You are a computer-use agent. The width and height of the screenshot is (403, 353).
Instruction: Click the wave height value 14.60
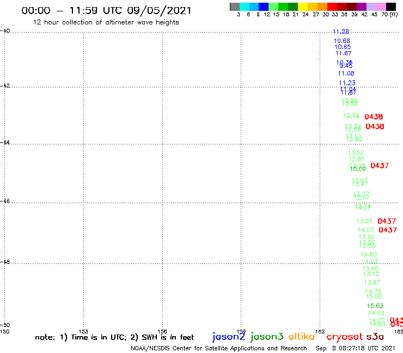click(x=369, y=254)
